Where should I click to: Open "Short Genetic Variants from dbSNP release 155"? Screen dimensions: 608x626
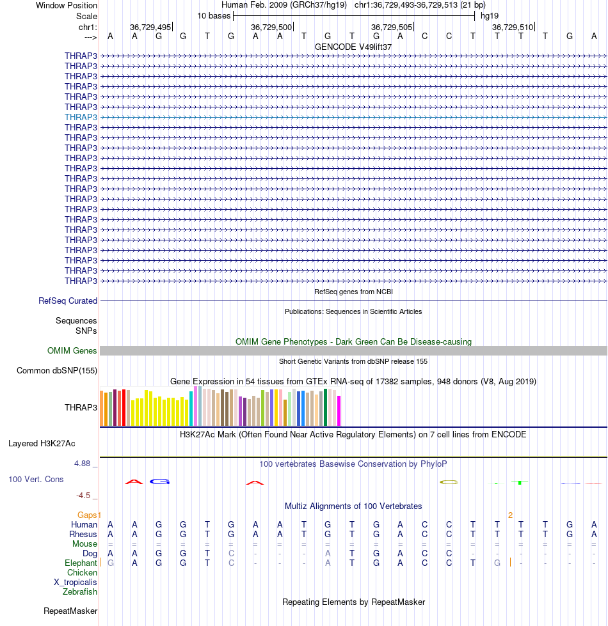pyautogui.click(x=353, y=362)
